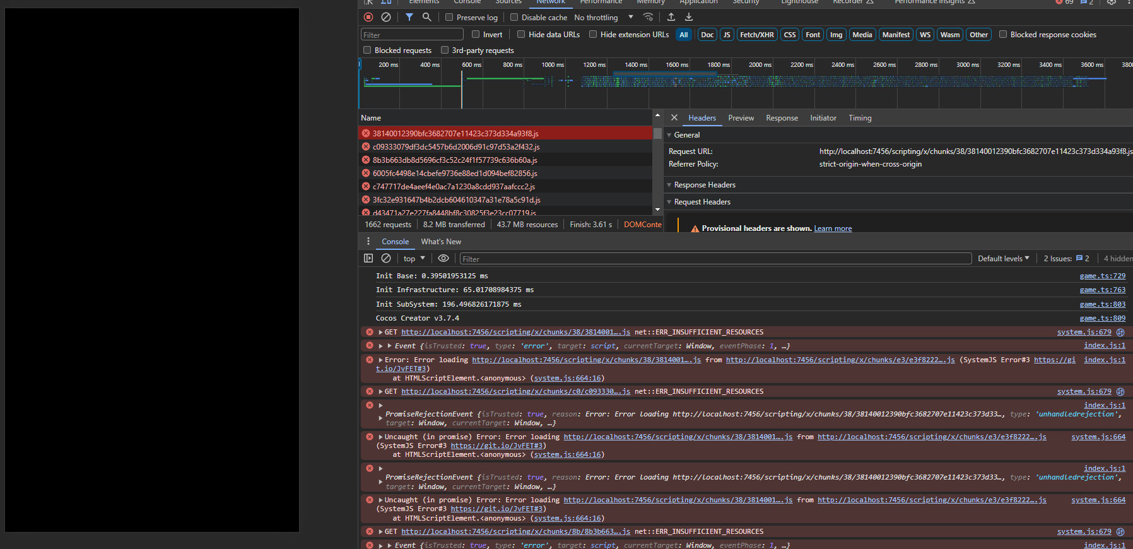Image resolution: width=1133 pixels, height=549 pixels.
Task: Open network conditions wifi settings icon
Action: coord(648,17)
